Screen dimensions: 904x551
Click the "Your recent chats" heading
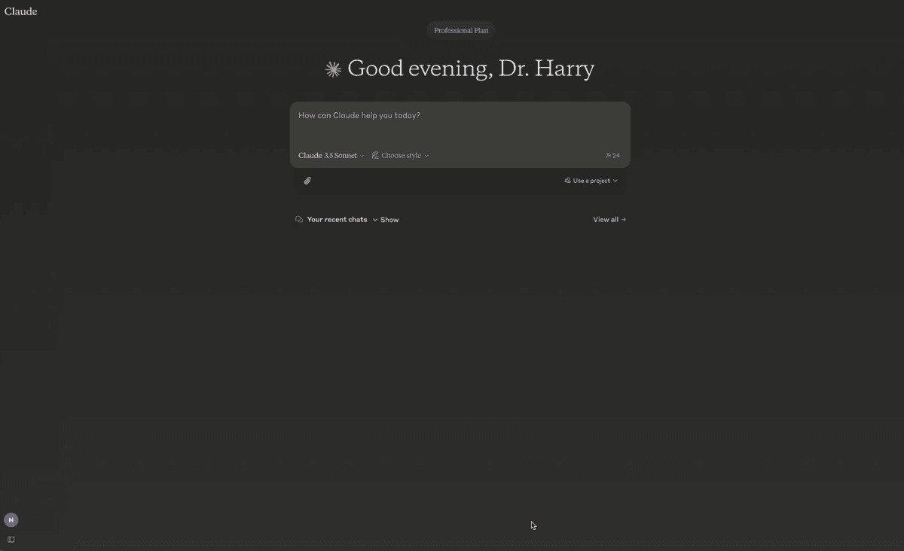click(337, 220)
